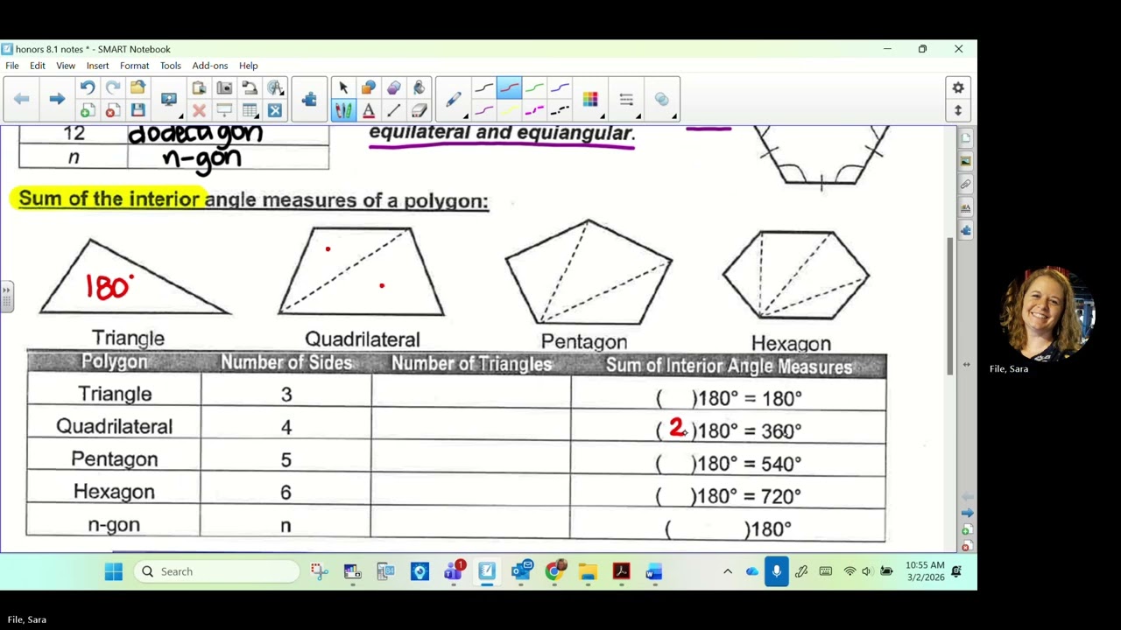The height and width of the screenshot is (630, 1121).
Task: Open toolbar customize gear
Action: [x=958, y=87]
